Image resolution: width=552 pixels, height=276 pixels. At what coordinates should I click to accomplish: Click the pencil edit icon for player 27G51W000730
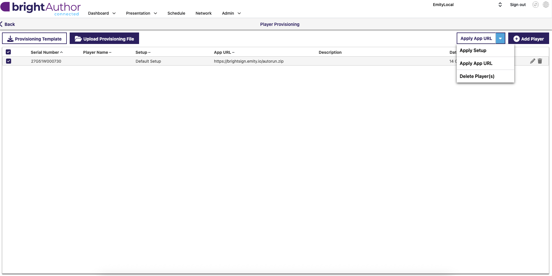pyautogui.click(x=532, y=61)
